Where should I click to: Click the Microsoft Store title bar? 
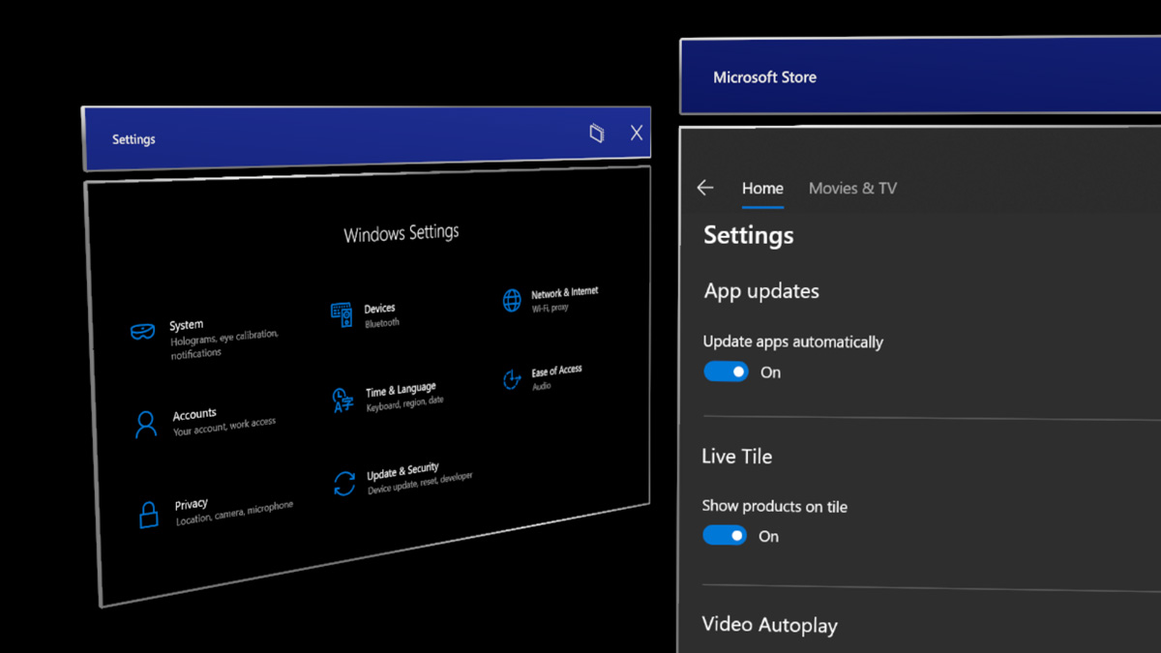pyautogui.click(x=920, y=76)
